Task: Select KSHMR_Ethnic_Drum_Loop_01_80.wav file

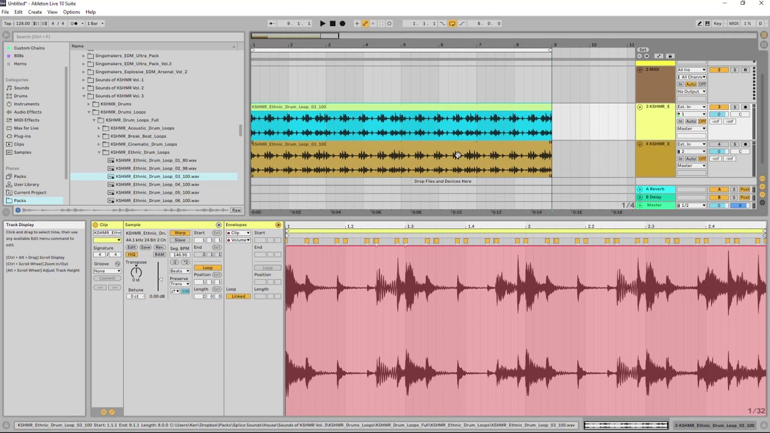Action: [x=156, y=161]
